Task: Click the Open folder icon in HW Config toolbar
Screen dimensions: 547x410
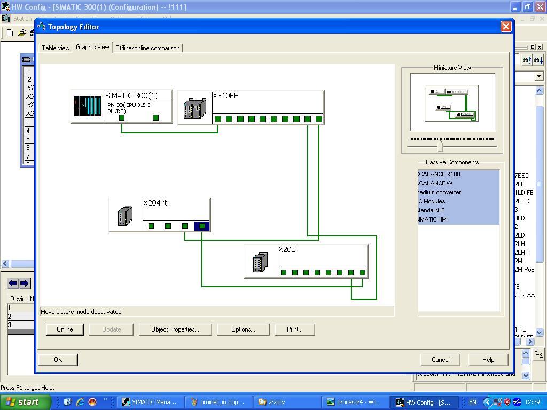Action: (x=21, y=33)
